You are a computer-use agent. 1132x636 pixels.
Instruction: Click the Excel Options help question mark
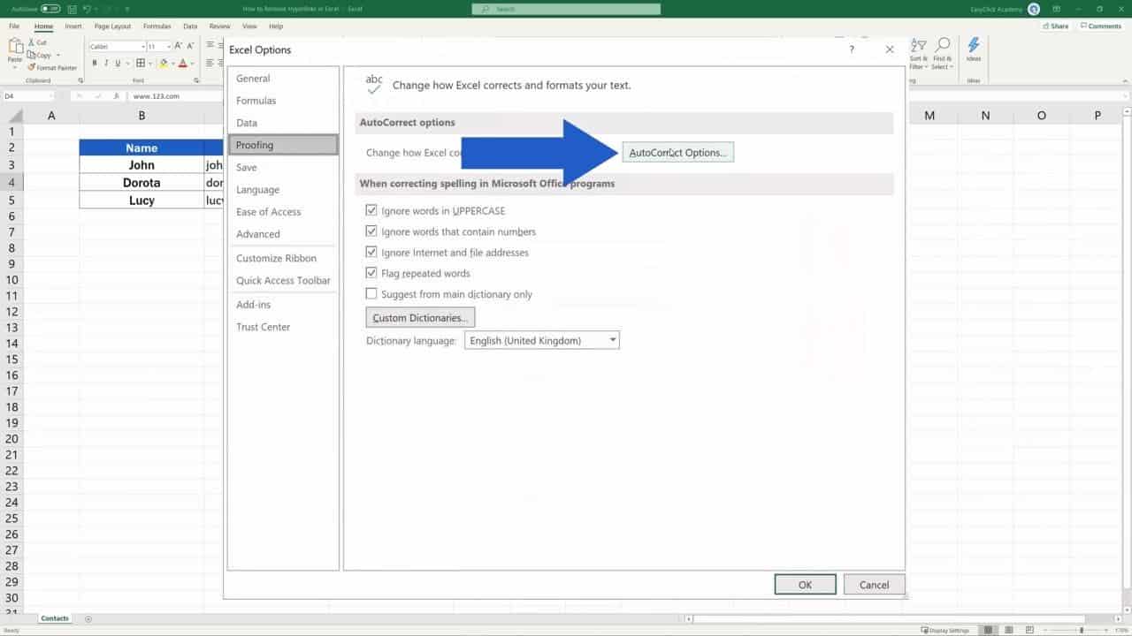(x=852, y=50)
